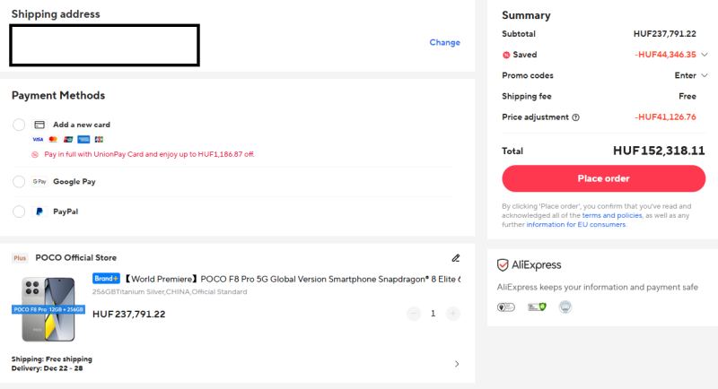Viewport: 718px width, 389px height.
Task: Click the -HUF41,126.76 price adjustment amount
Action: coord(665,117)
